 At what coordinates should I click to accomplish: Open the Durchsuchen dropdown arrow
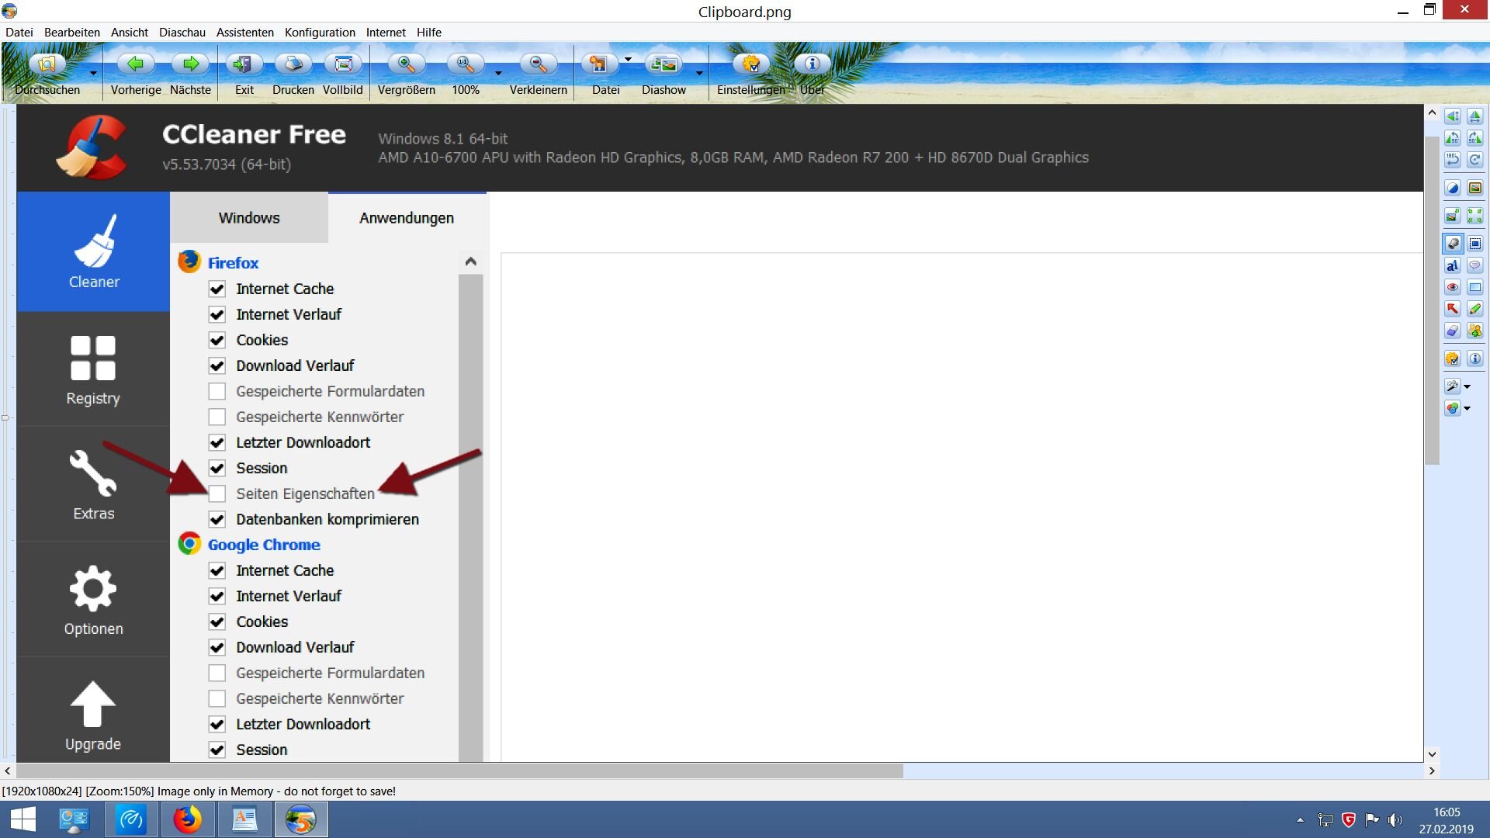point(93,74)
